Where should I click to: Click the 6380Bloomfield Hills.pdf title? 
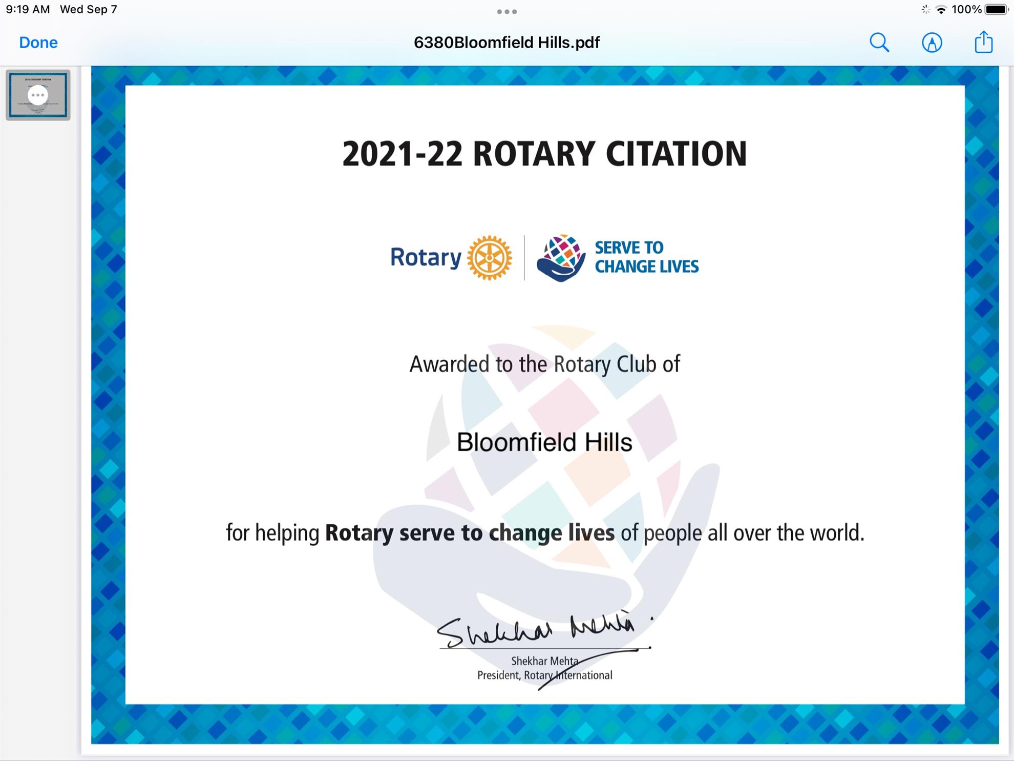pos(506,43)
